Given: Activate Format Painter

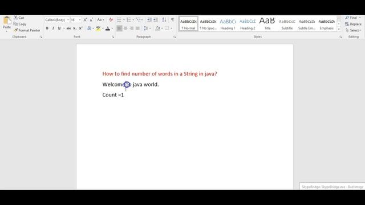Looking at the screenshot, I should pos(27,30).
